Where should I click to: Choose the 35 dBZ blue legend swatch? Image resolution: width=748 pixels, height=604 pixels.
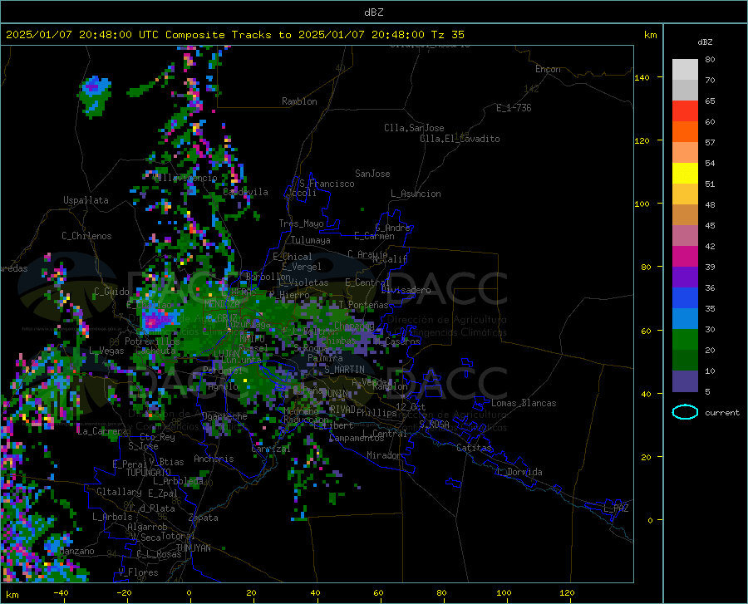(x=685, y=319)
